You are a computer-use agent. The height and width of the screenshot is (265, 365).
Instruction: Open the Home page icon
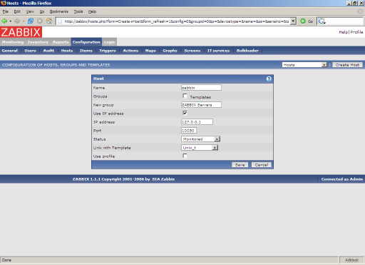point(49,21)
